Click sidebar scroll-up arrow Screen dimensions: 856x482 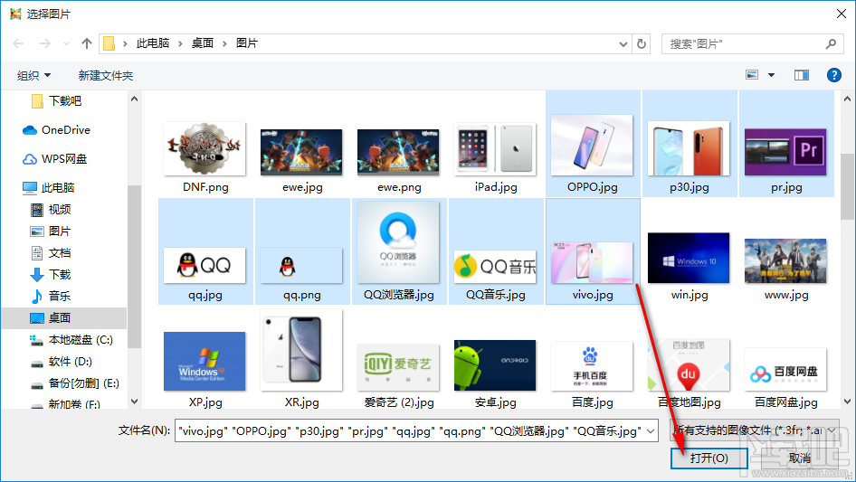tap(134, 99)
